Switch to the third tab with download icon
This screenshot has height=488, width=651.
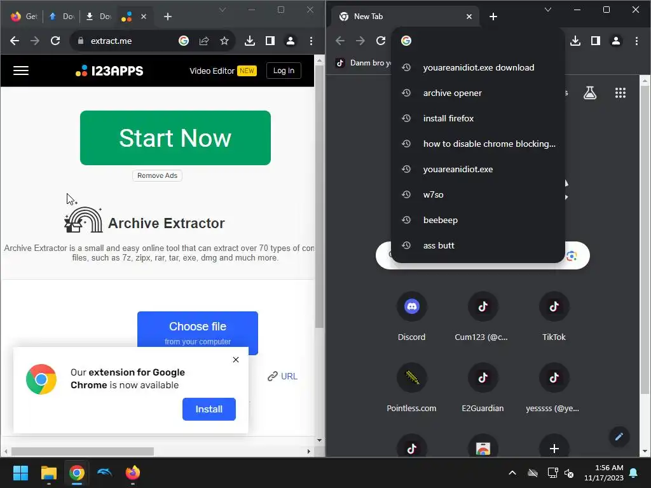pos(98,17)
